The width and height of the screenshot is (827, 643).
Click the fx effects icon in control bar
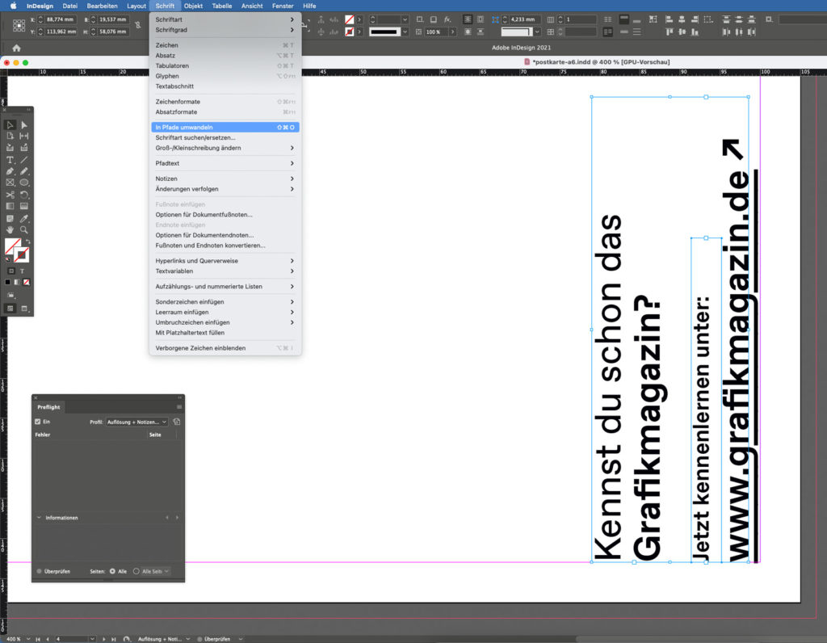pos(447,19)
